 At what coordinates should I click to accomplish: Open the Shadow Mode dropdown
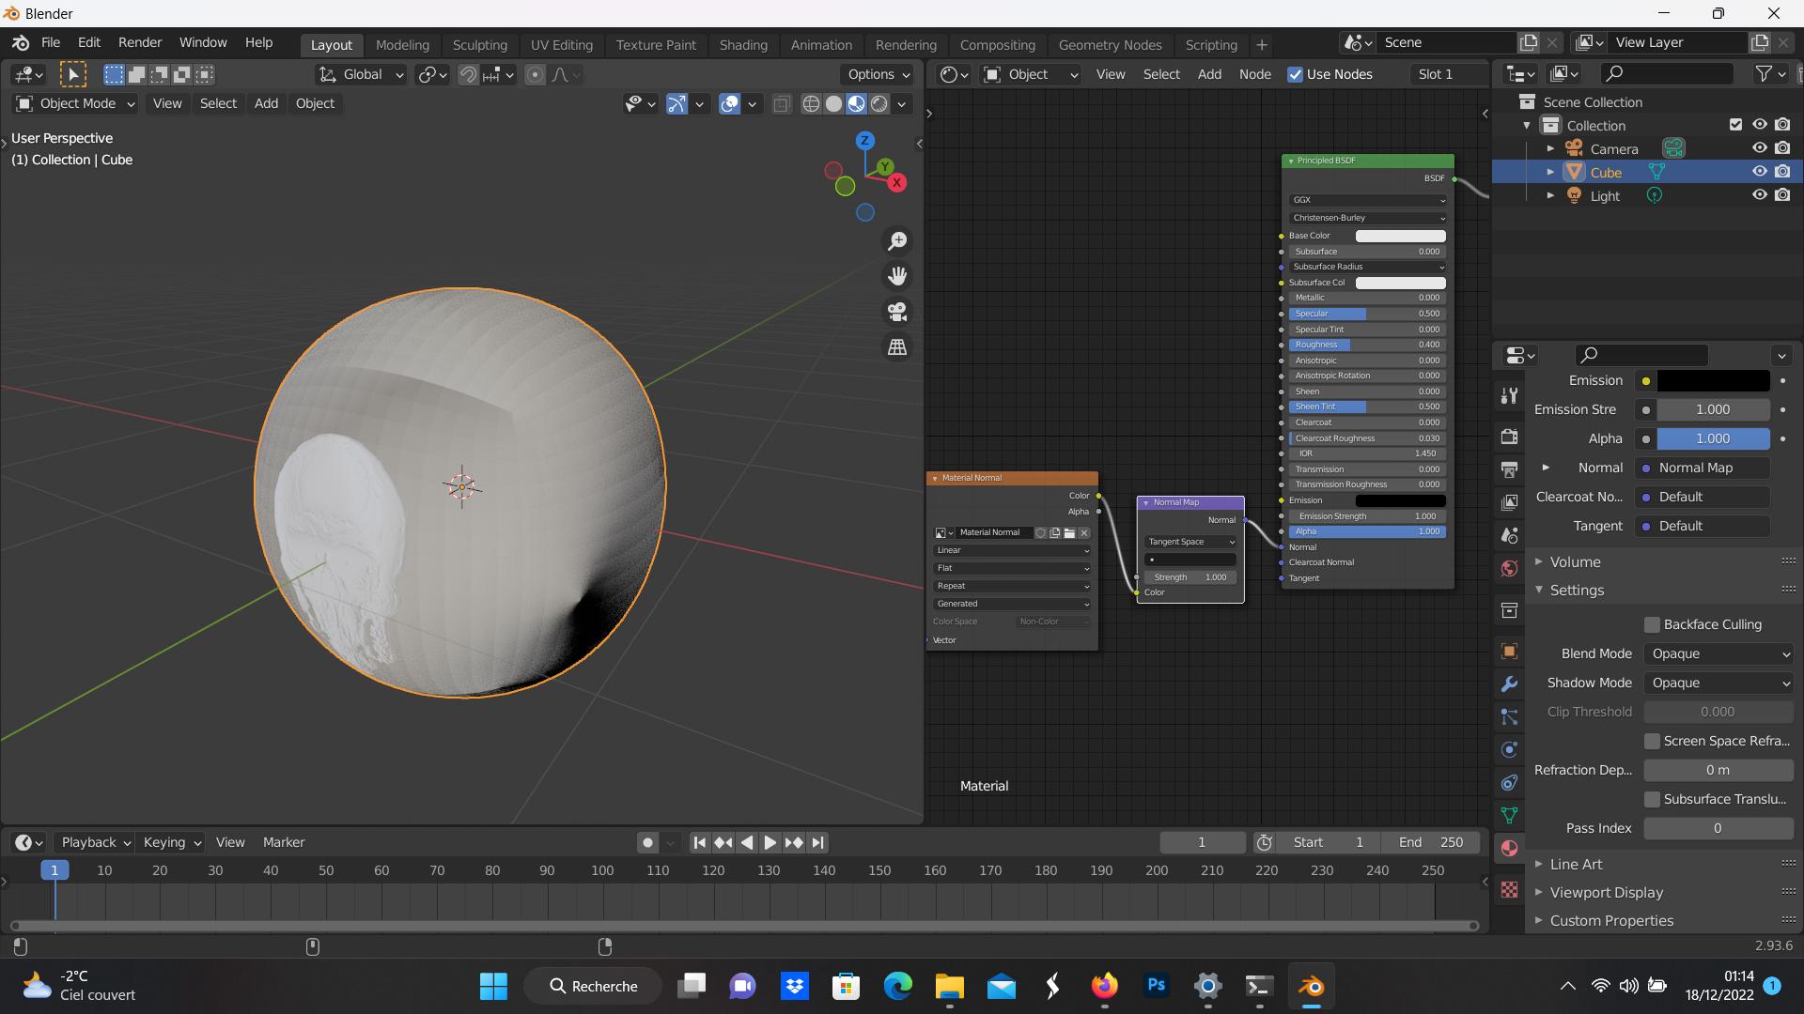[1718, 684]
